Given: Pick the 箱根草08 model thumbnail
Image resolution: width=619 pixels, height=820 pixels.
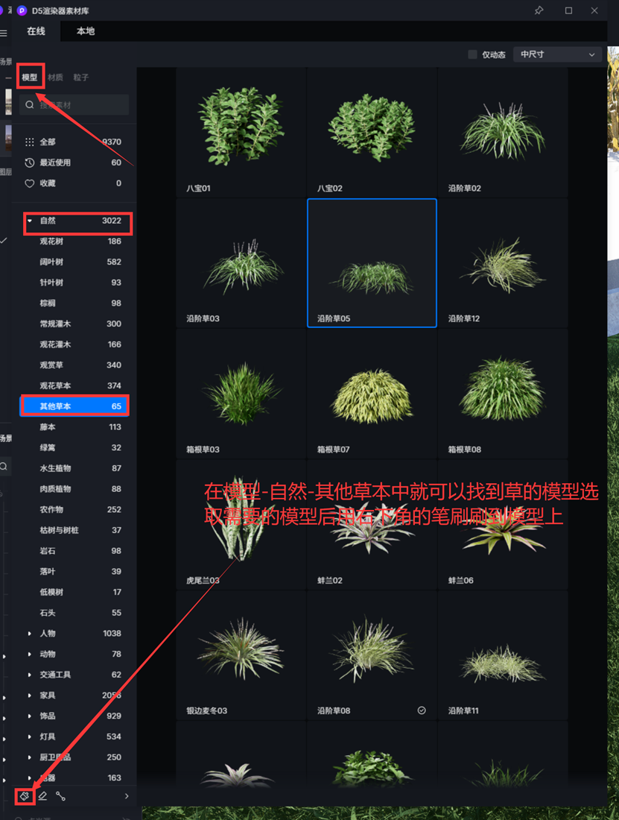Looking at the screenshot, I should click(503, 394).
